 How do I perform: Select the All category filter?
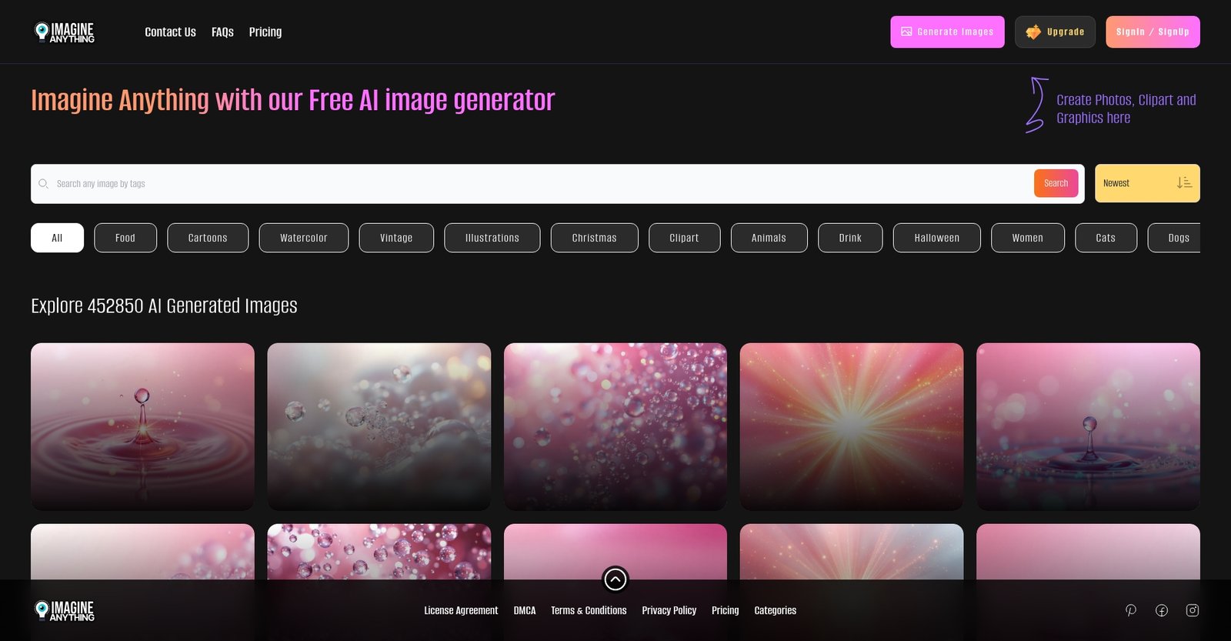click(x=57, y=238)
